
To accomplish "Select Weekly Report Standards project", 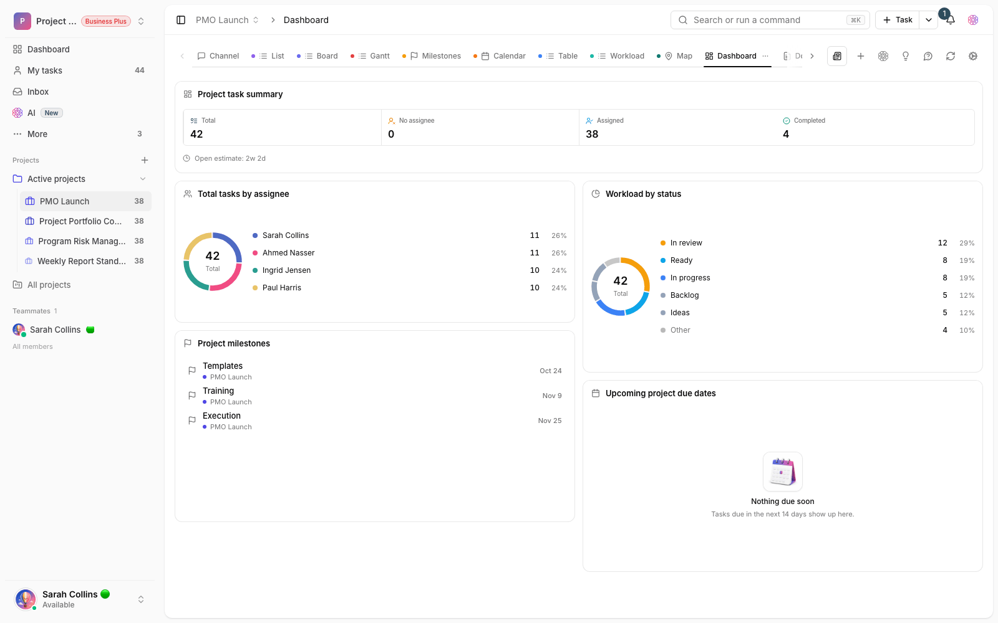I will coord(85,261).
